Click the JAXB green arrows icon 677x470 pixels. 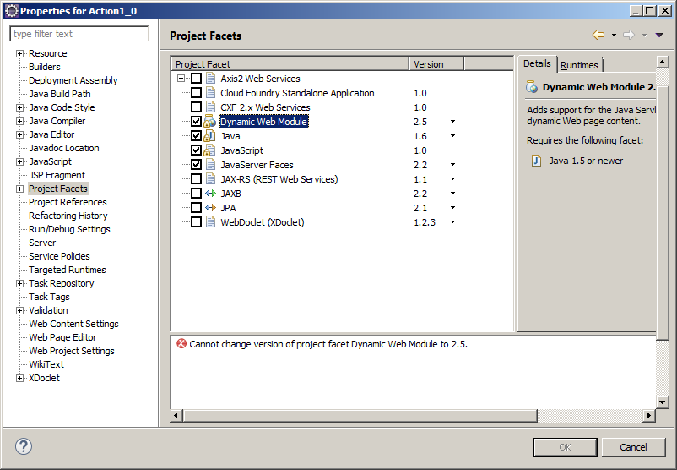click(x=210, y=194)
